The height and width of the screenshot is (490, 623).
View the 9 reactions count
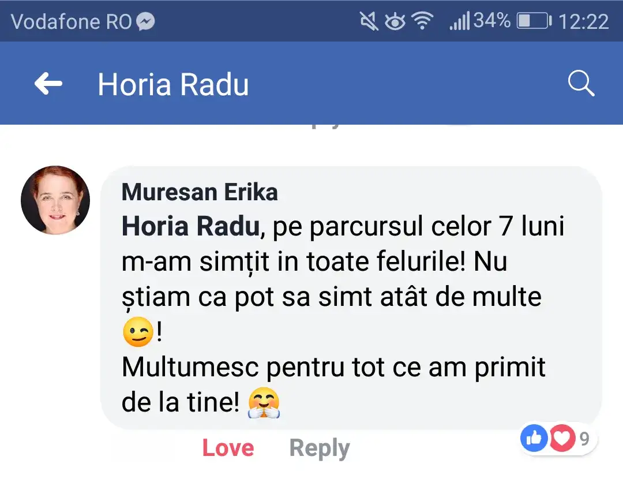coord(584,439)
